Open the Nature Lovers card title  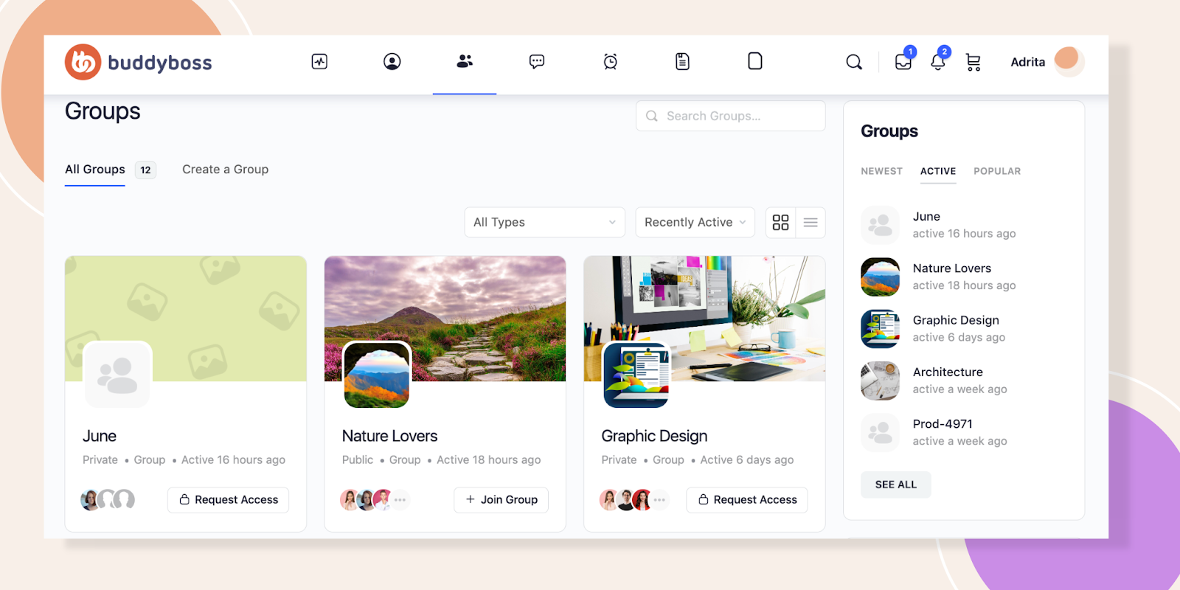point(389,437)
